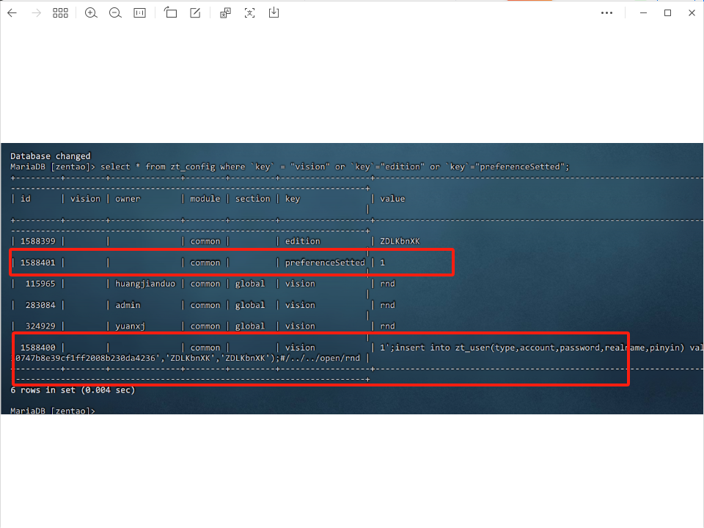704x528 pixels.
Task: Click the Database changed status line
Action: (x=48, y=155)
